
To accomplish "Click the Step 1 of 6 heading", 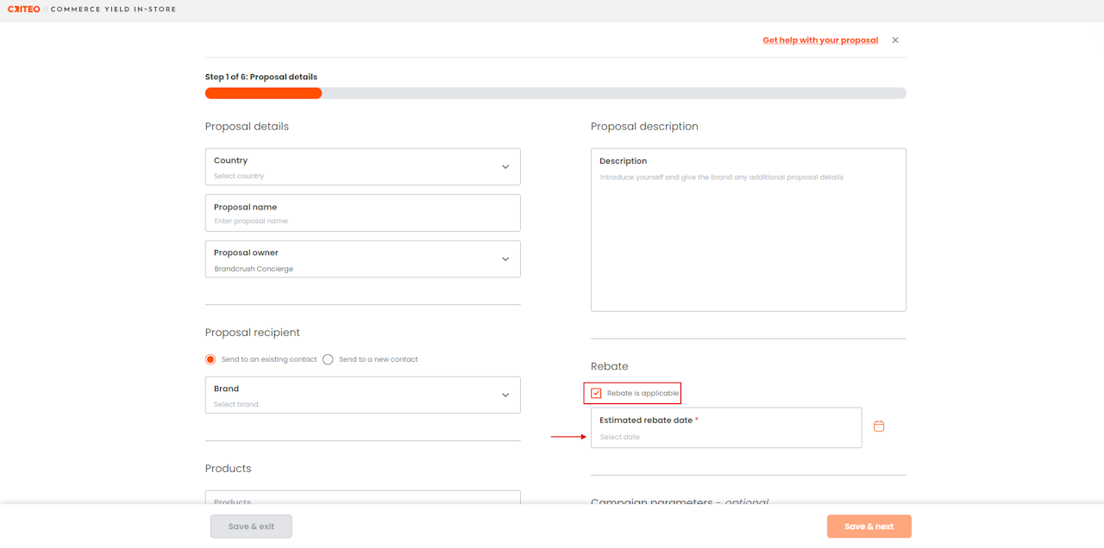I will coord(261,77).
